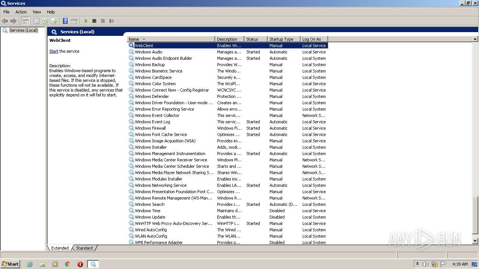Click scrollbar up arrow in services list
The height and width of the screenshot is (269, 479).
click(x=475, y=39)
